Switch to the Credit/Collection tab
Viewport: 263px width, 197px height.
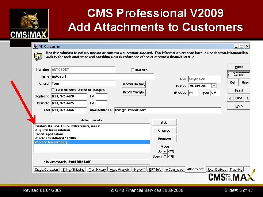(46, 170)
